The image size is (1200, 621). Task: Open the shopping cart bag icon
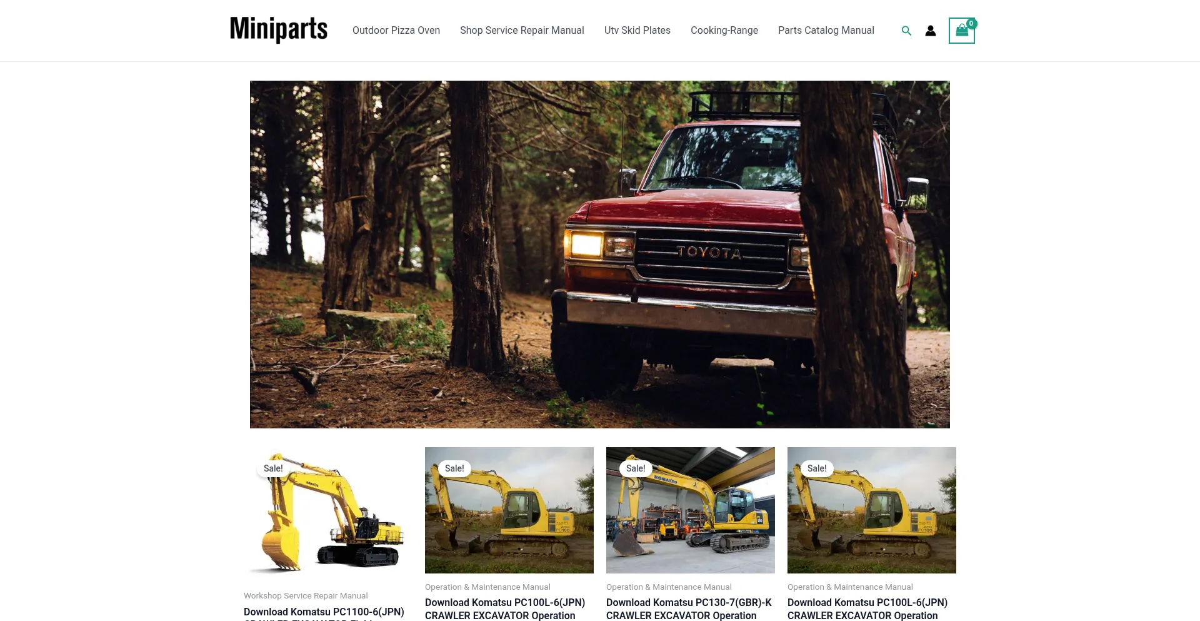pos(962,31)
